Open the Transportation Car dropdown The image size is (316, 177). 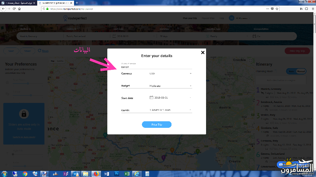click(274, 36)
